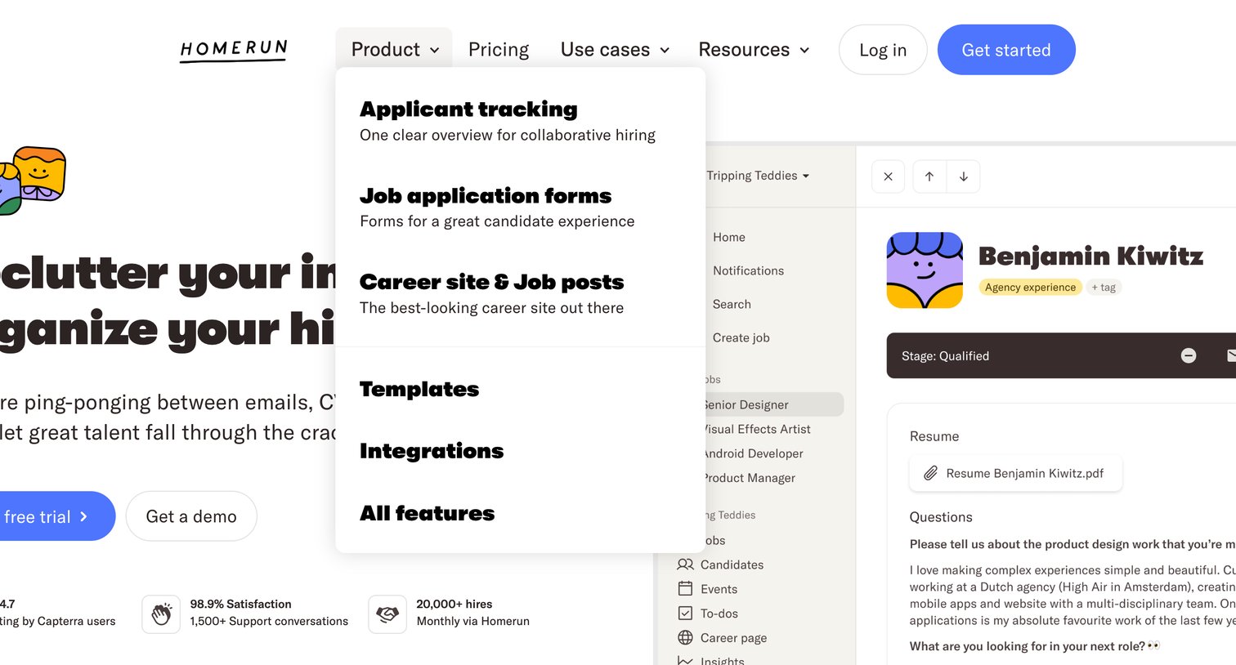Viewport: 1236px width, 665px height.
Task: Click the Get a demo button
Action: 191,516
